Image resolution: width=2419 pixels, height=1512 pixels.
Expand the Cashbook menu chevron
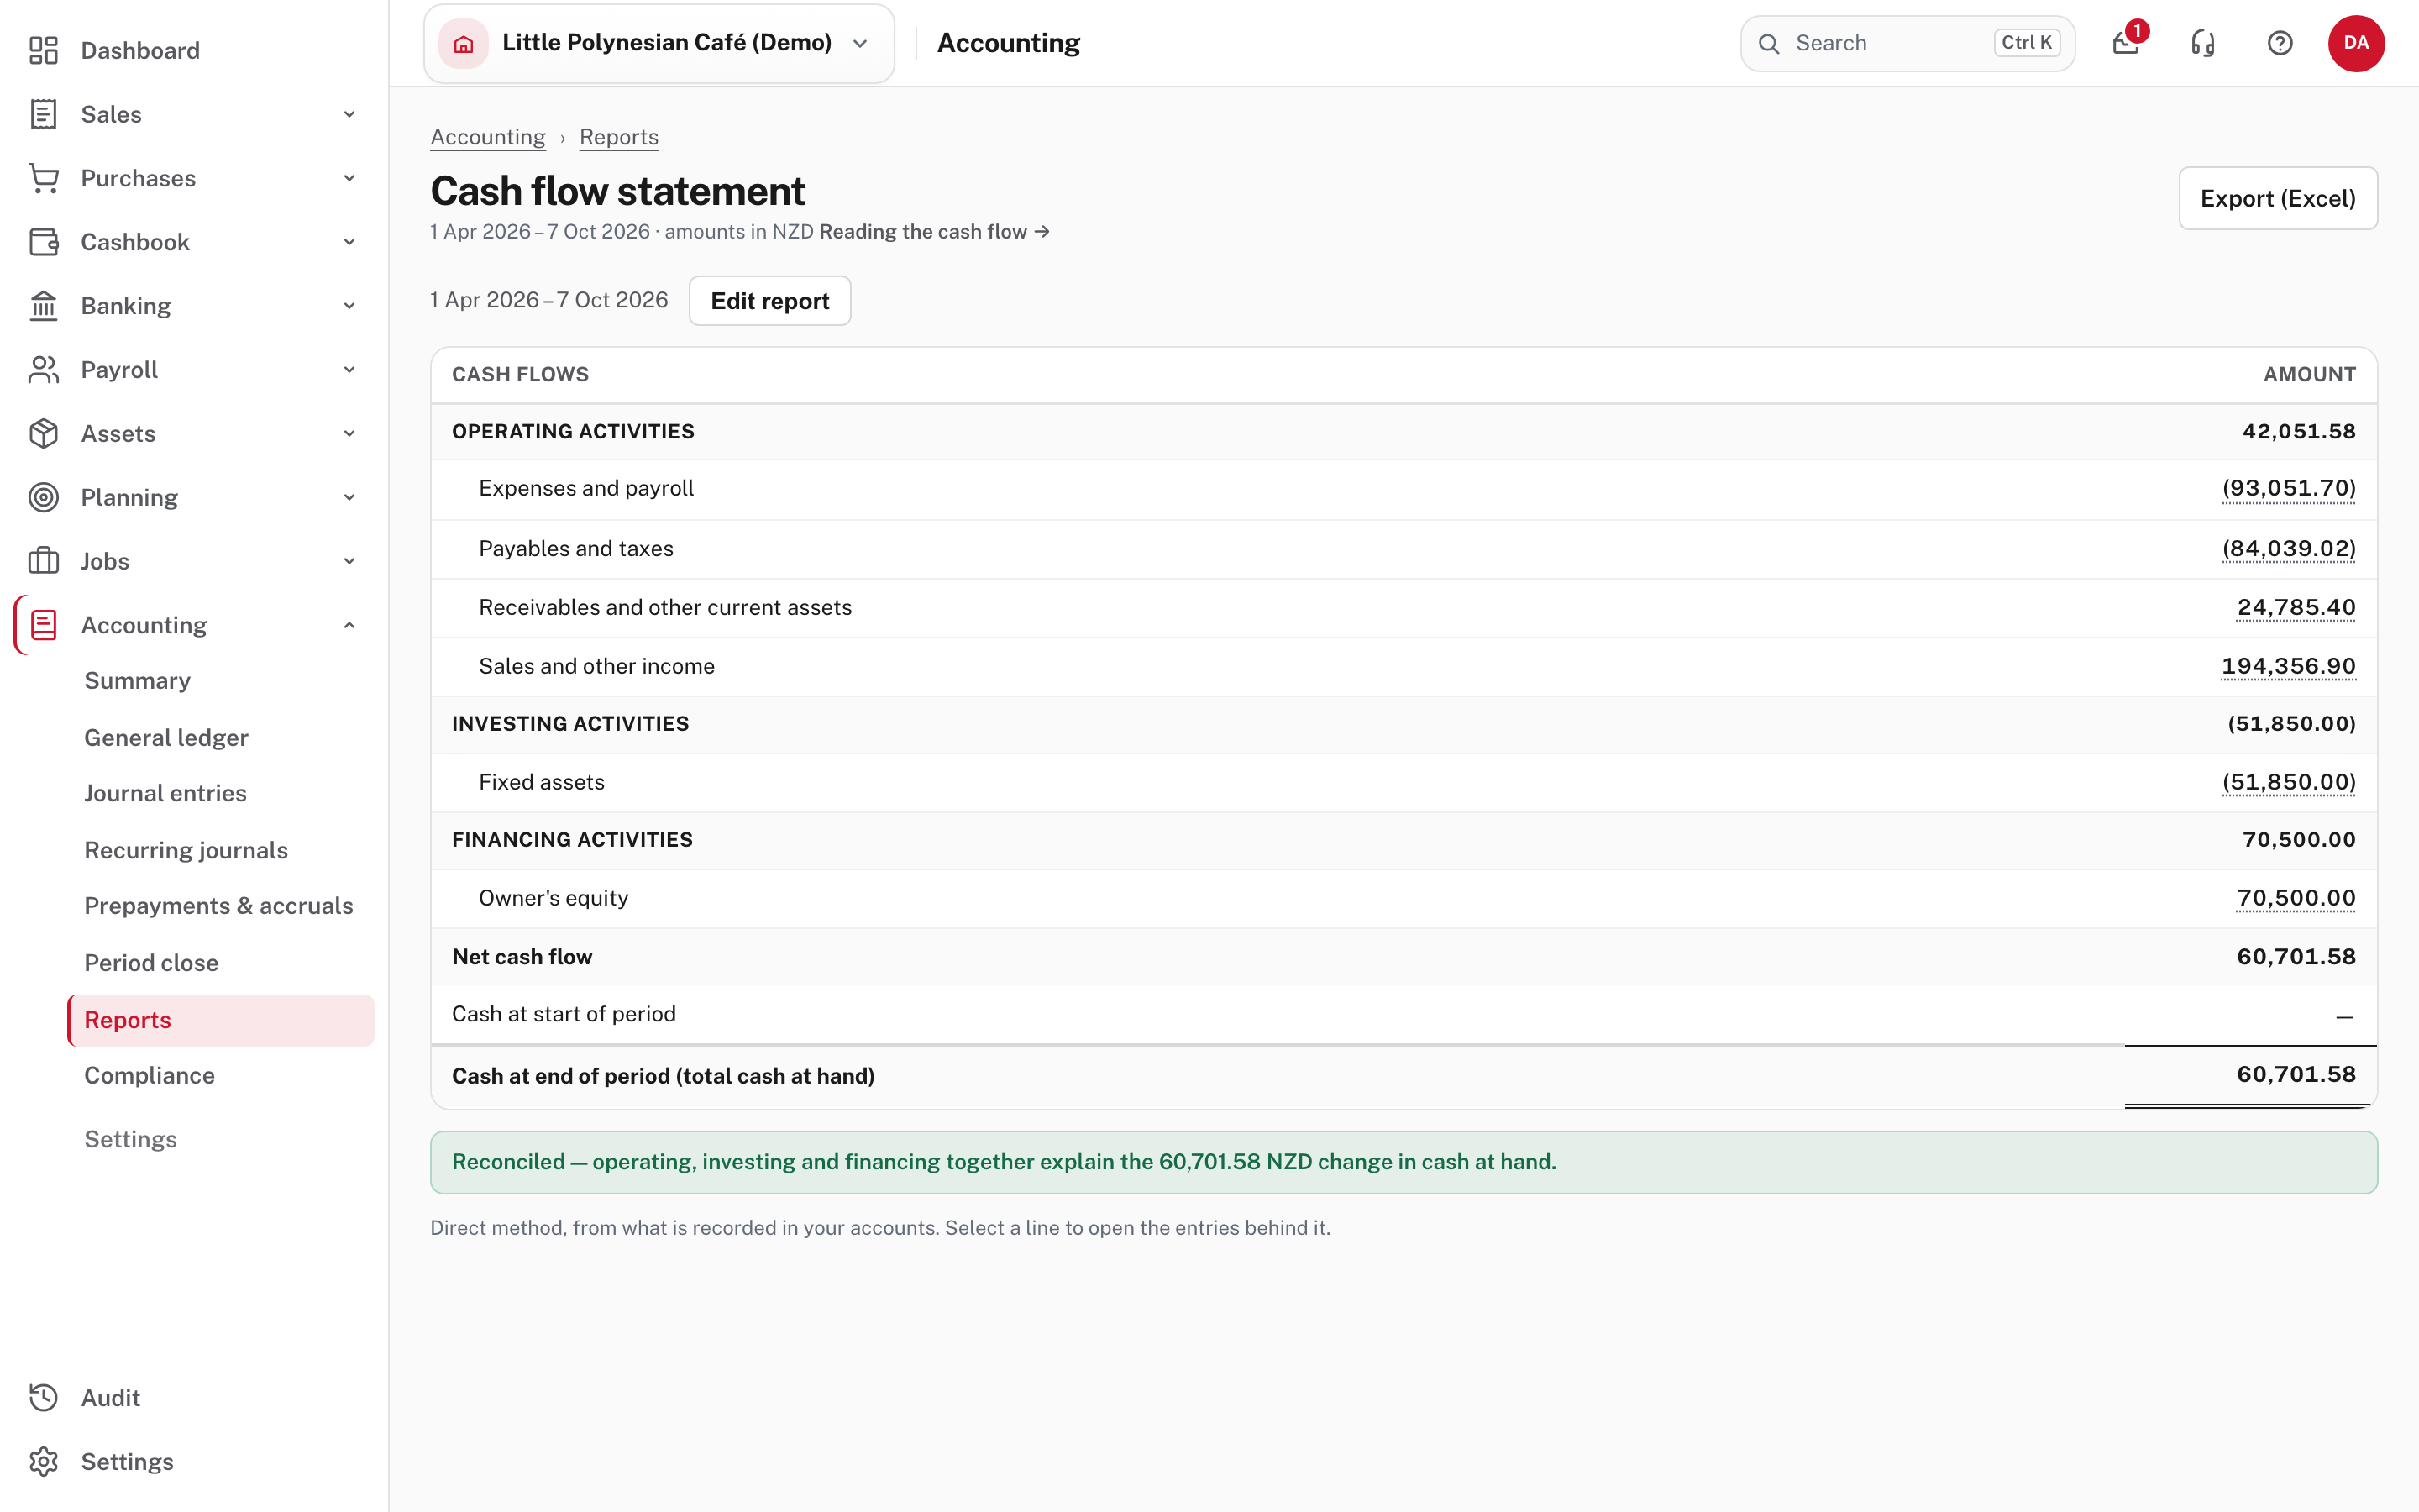(x=349, y=242)
